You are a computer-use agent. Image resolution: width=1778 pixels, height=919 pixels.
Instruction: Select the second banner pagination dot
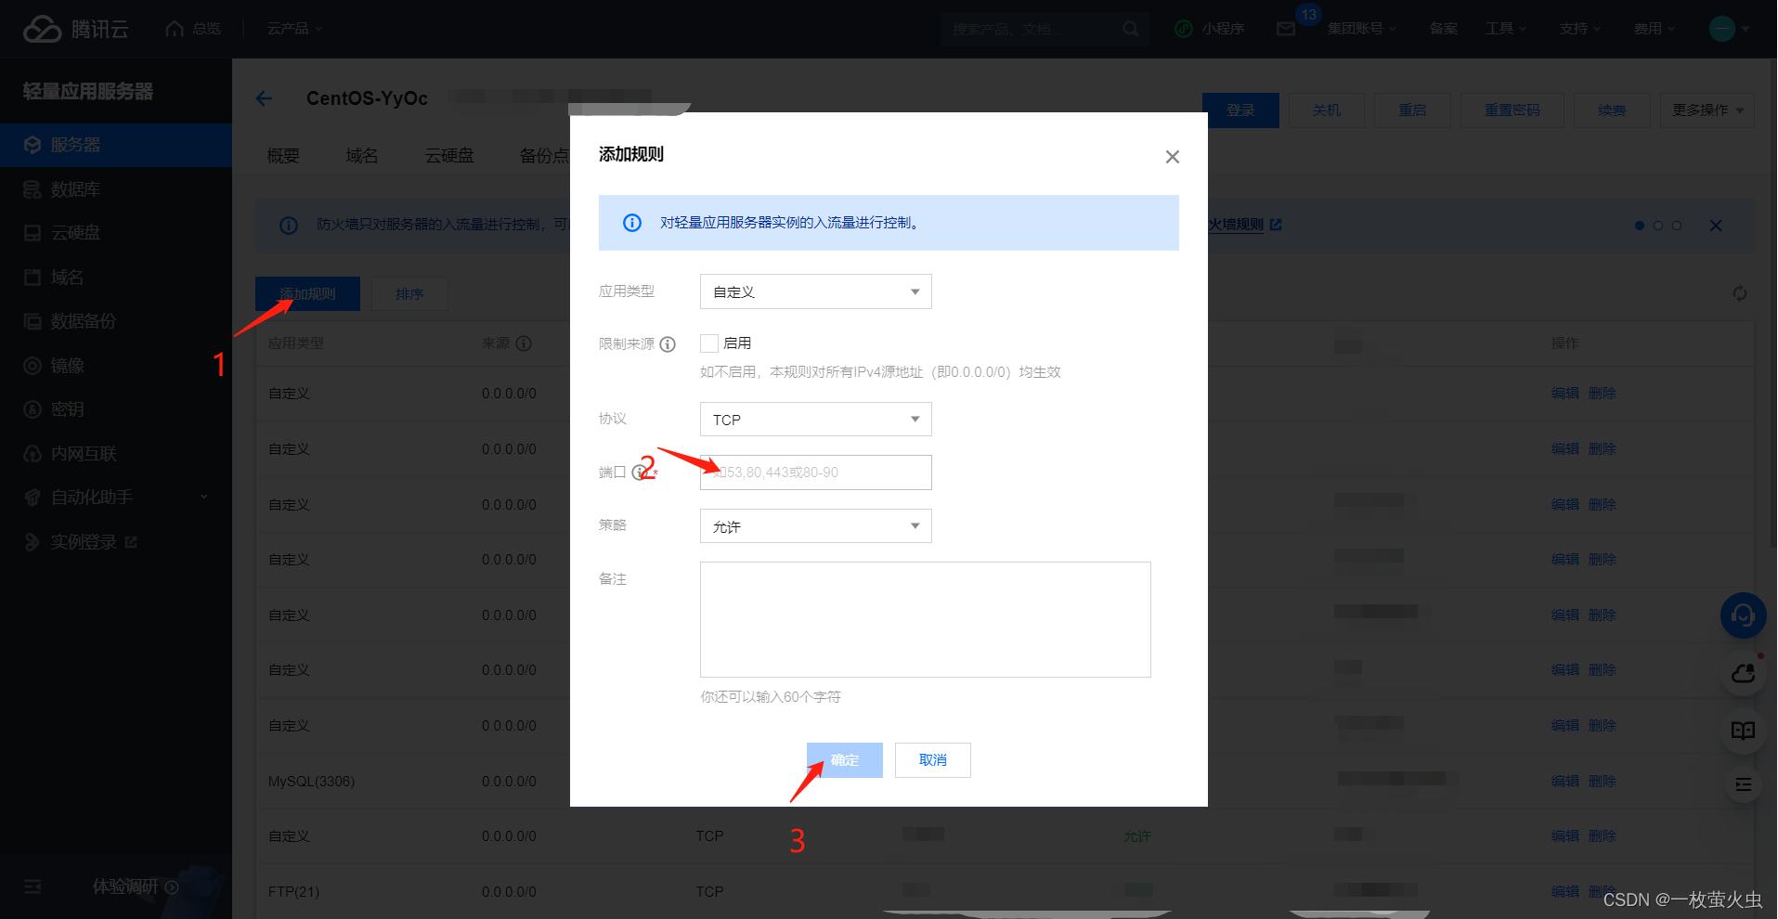point(1658,226)
